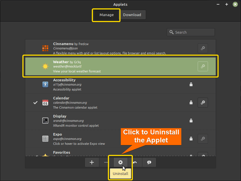241x181 pixels.
Task: Click text a11y@cinnamon.org
Action: point(67,85)
